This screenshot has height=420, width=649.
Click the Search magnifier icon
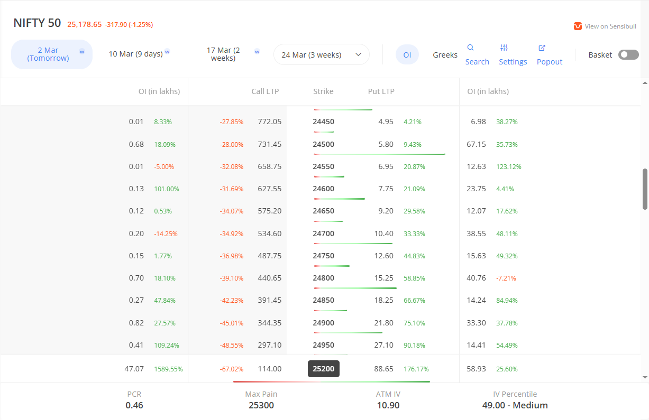click(470, 48)
